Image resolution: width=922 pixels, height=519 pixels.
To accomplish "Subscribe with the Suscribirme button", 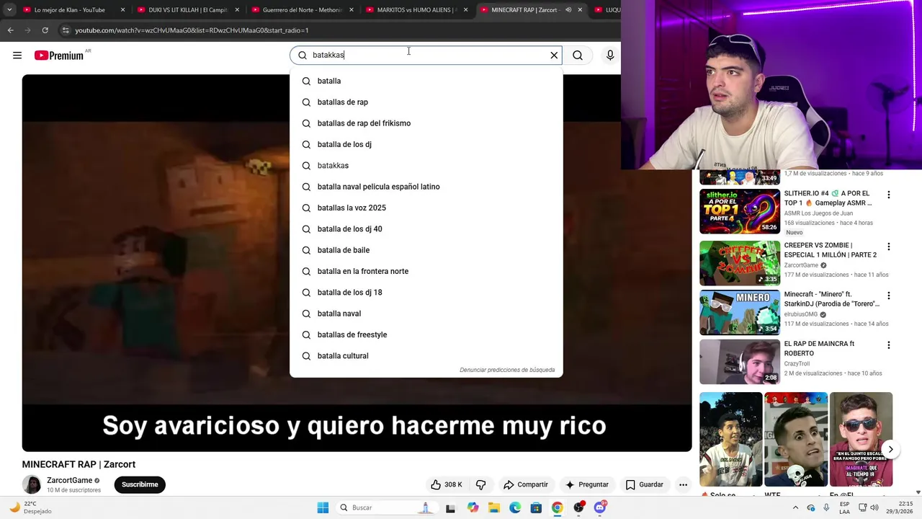I will point(140,484).
